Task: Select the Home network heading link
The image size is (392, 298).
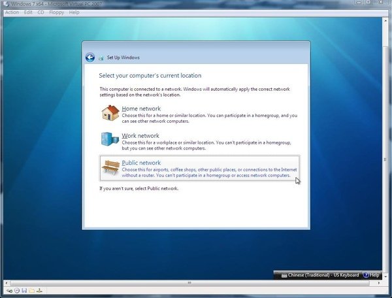Action: pyautogui.click(x=141, y=108)
